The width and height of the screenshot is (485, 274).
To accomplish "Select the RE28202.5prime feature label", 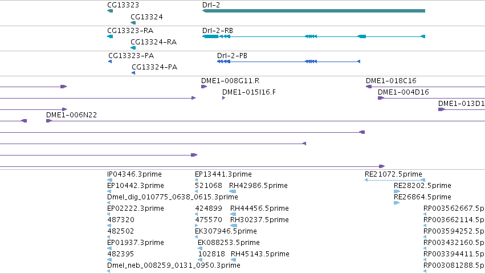I will click(422, 186).
